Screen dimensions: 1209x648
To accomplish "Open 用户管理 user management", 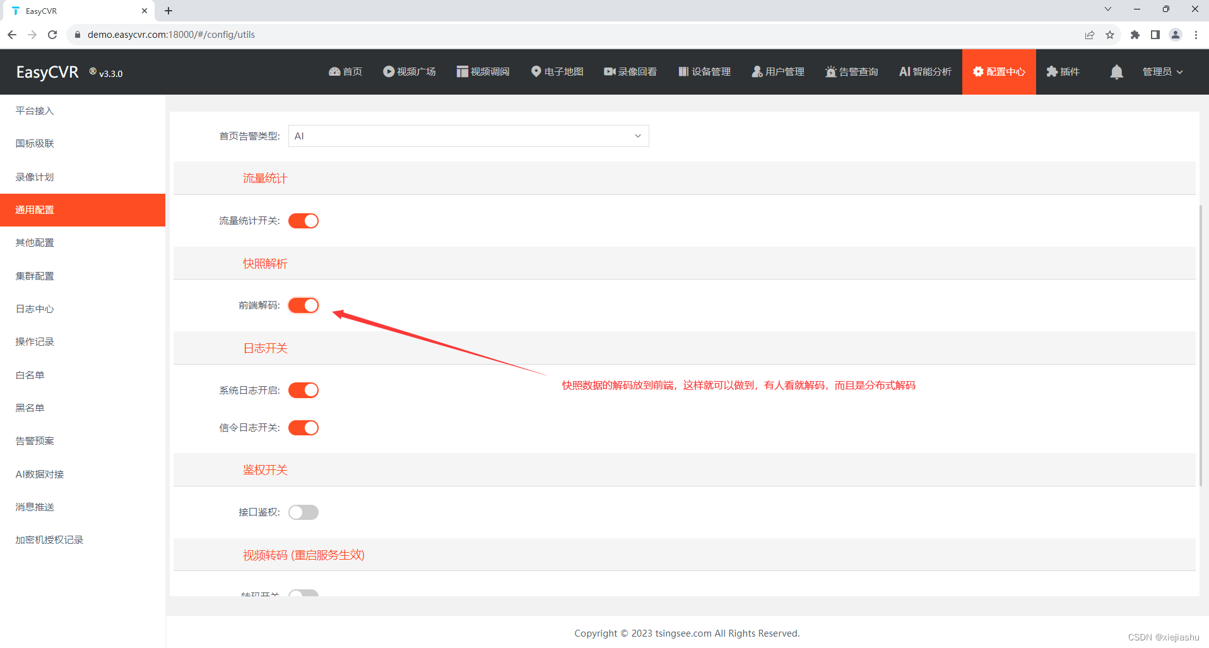I will 777,72.
